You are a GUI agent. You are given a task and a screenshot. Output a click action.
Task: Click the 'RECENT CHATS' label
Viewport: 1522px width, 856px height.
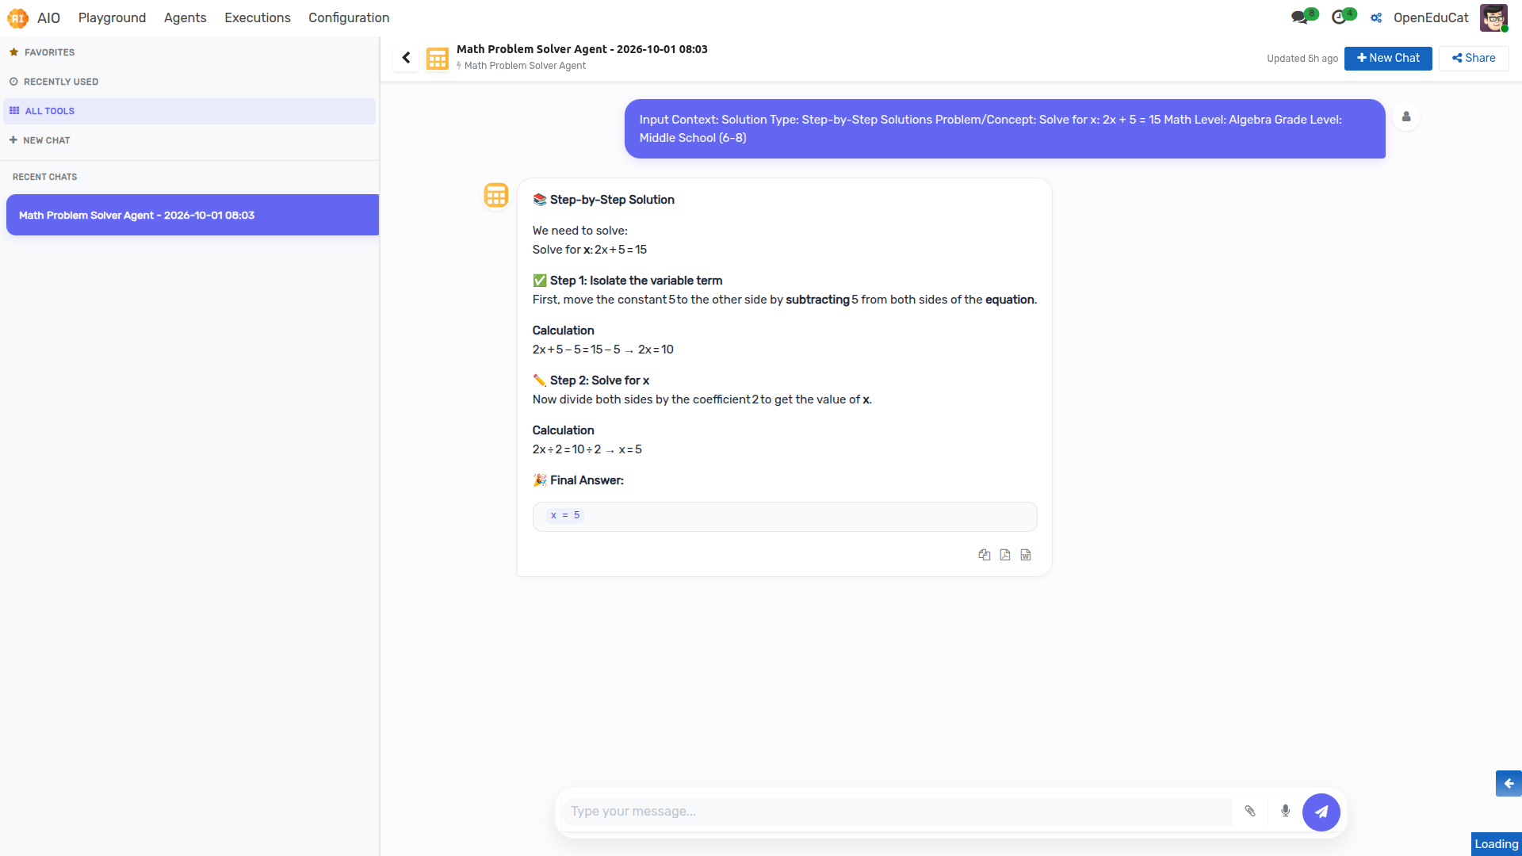click(45, 177)
